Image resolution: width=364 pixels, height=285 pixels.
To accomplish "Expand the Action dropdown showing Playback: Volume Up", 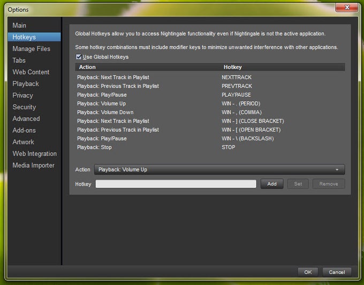I will [x=219, y=170].
